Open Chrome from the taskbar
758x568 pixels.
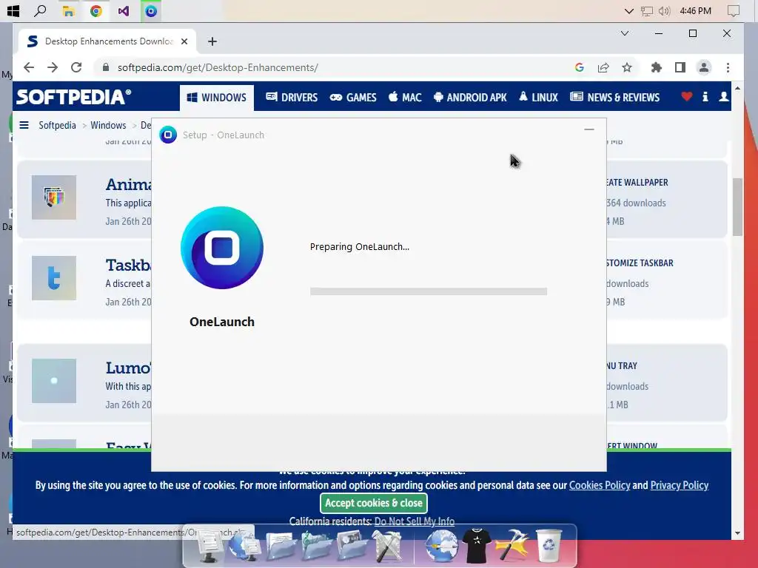[95, 10]
